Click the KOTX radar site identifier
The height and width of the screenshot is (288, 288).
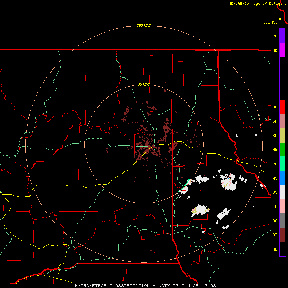164,286
